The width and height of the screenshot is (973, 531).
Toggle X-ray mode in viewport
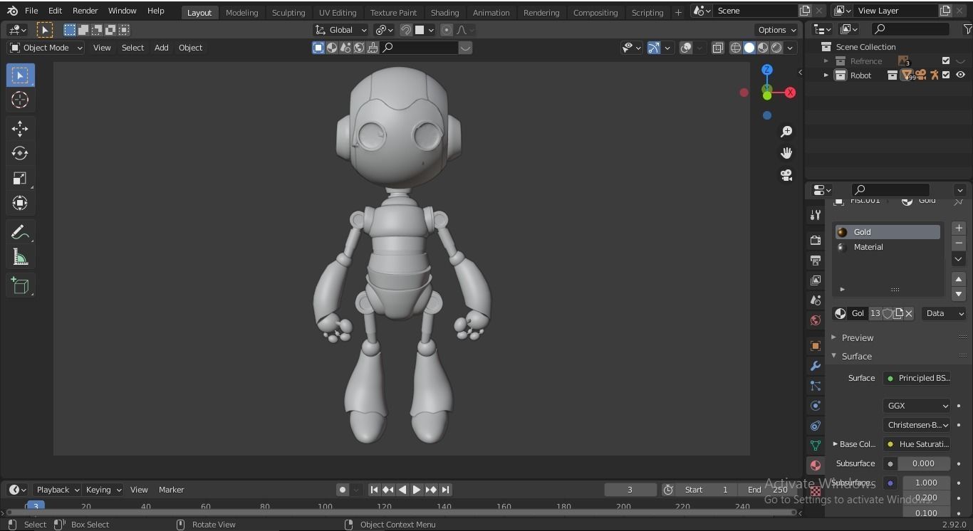[717, 48]
